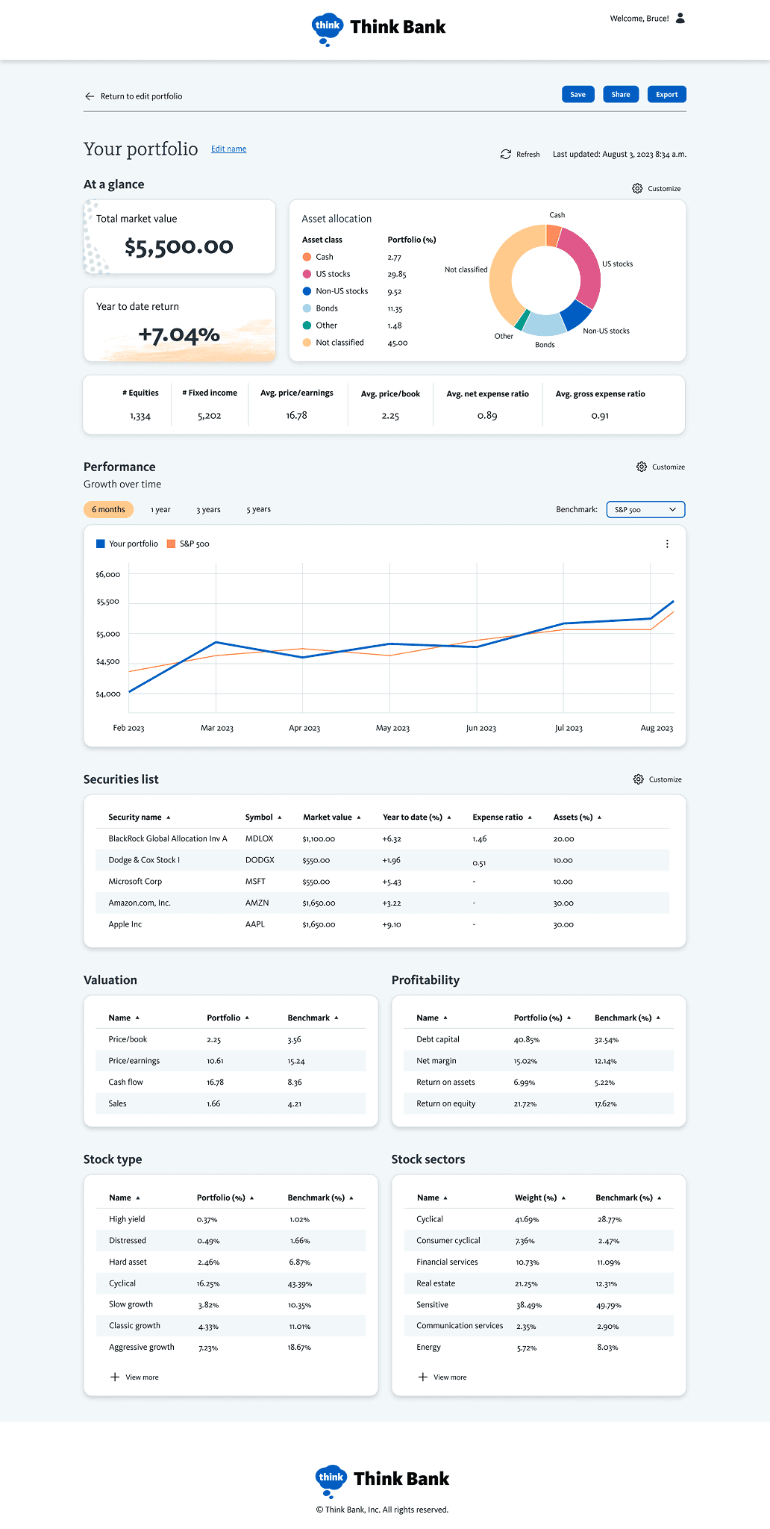Click the Dodge & Cox Stock I row
This screenshot has width=770, height=1529.
coord(383,860)
